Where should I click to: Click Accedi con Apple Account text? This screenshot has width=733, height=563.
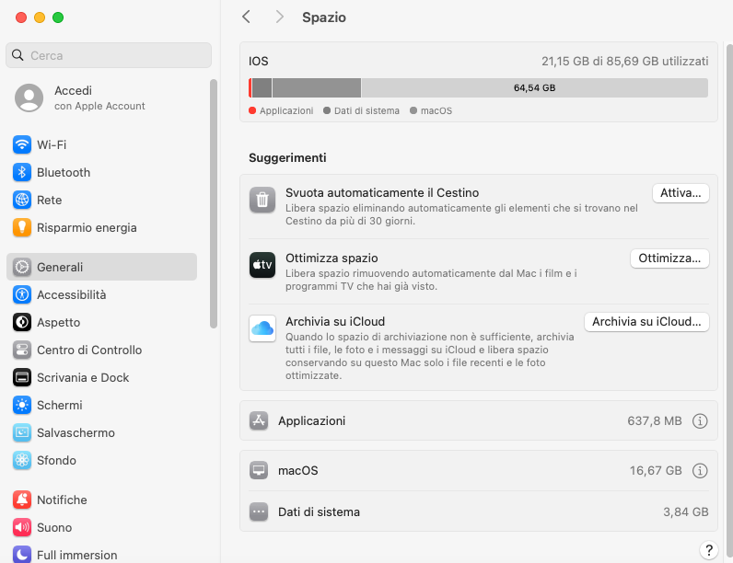click(x=99, y=98)
